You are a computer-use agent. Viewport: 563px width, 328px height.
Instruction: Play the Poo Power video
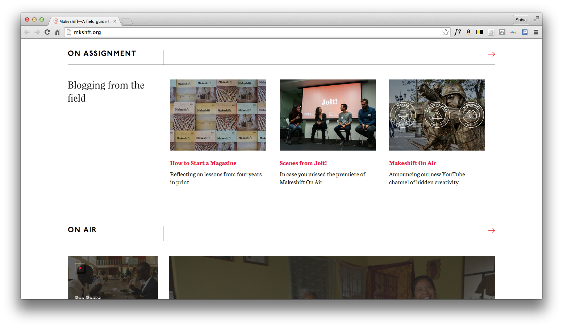click(x=80, y=268)
